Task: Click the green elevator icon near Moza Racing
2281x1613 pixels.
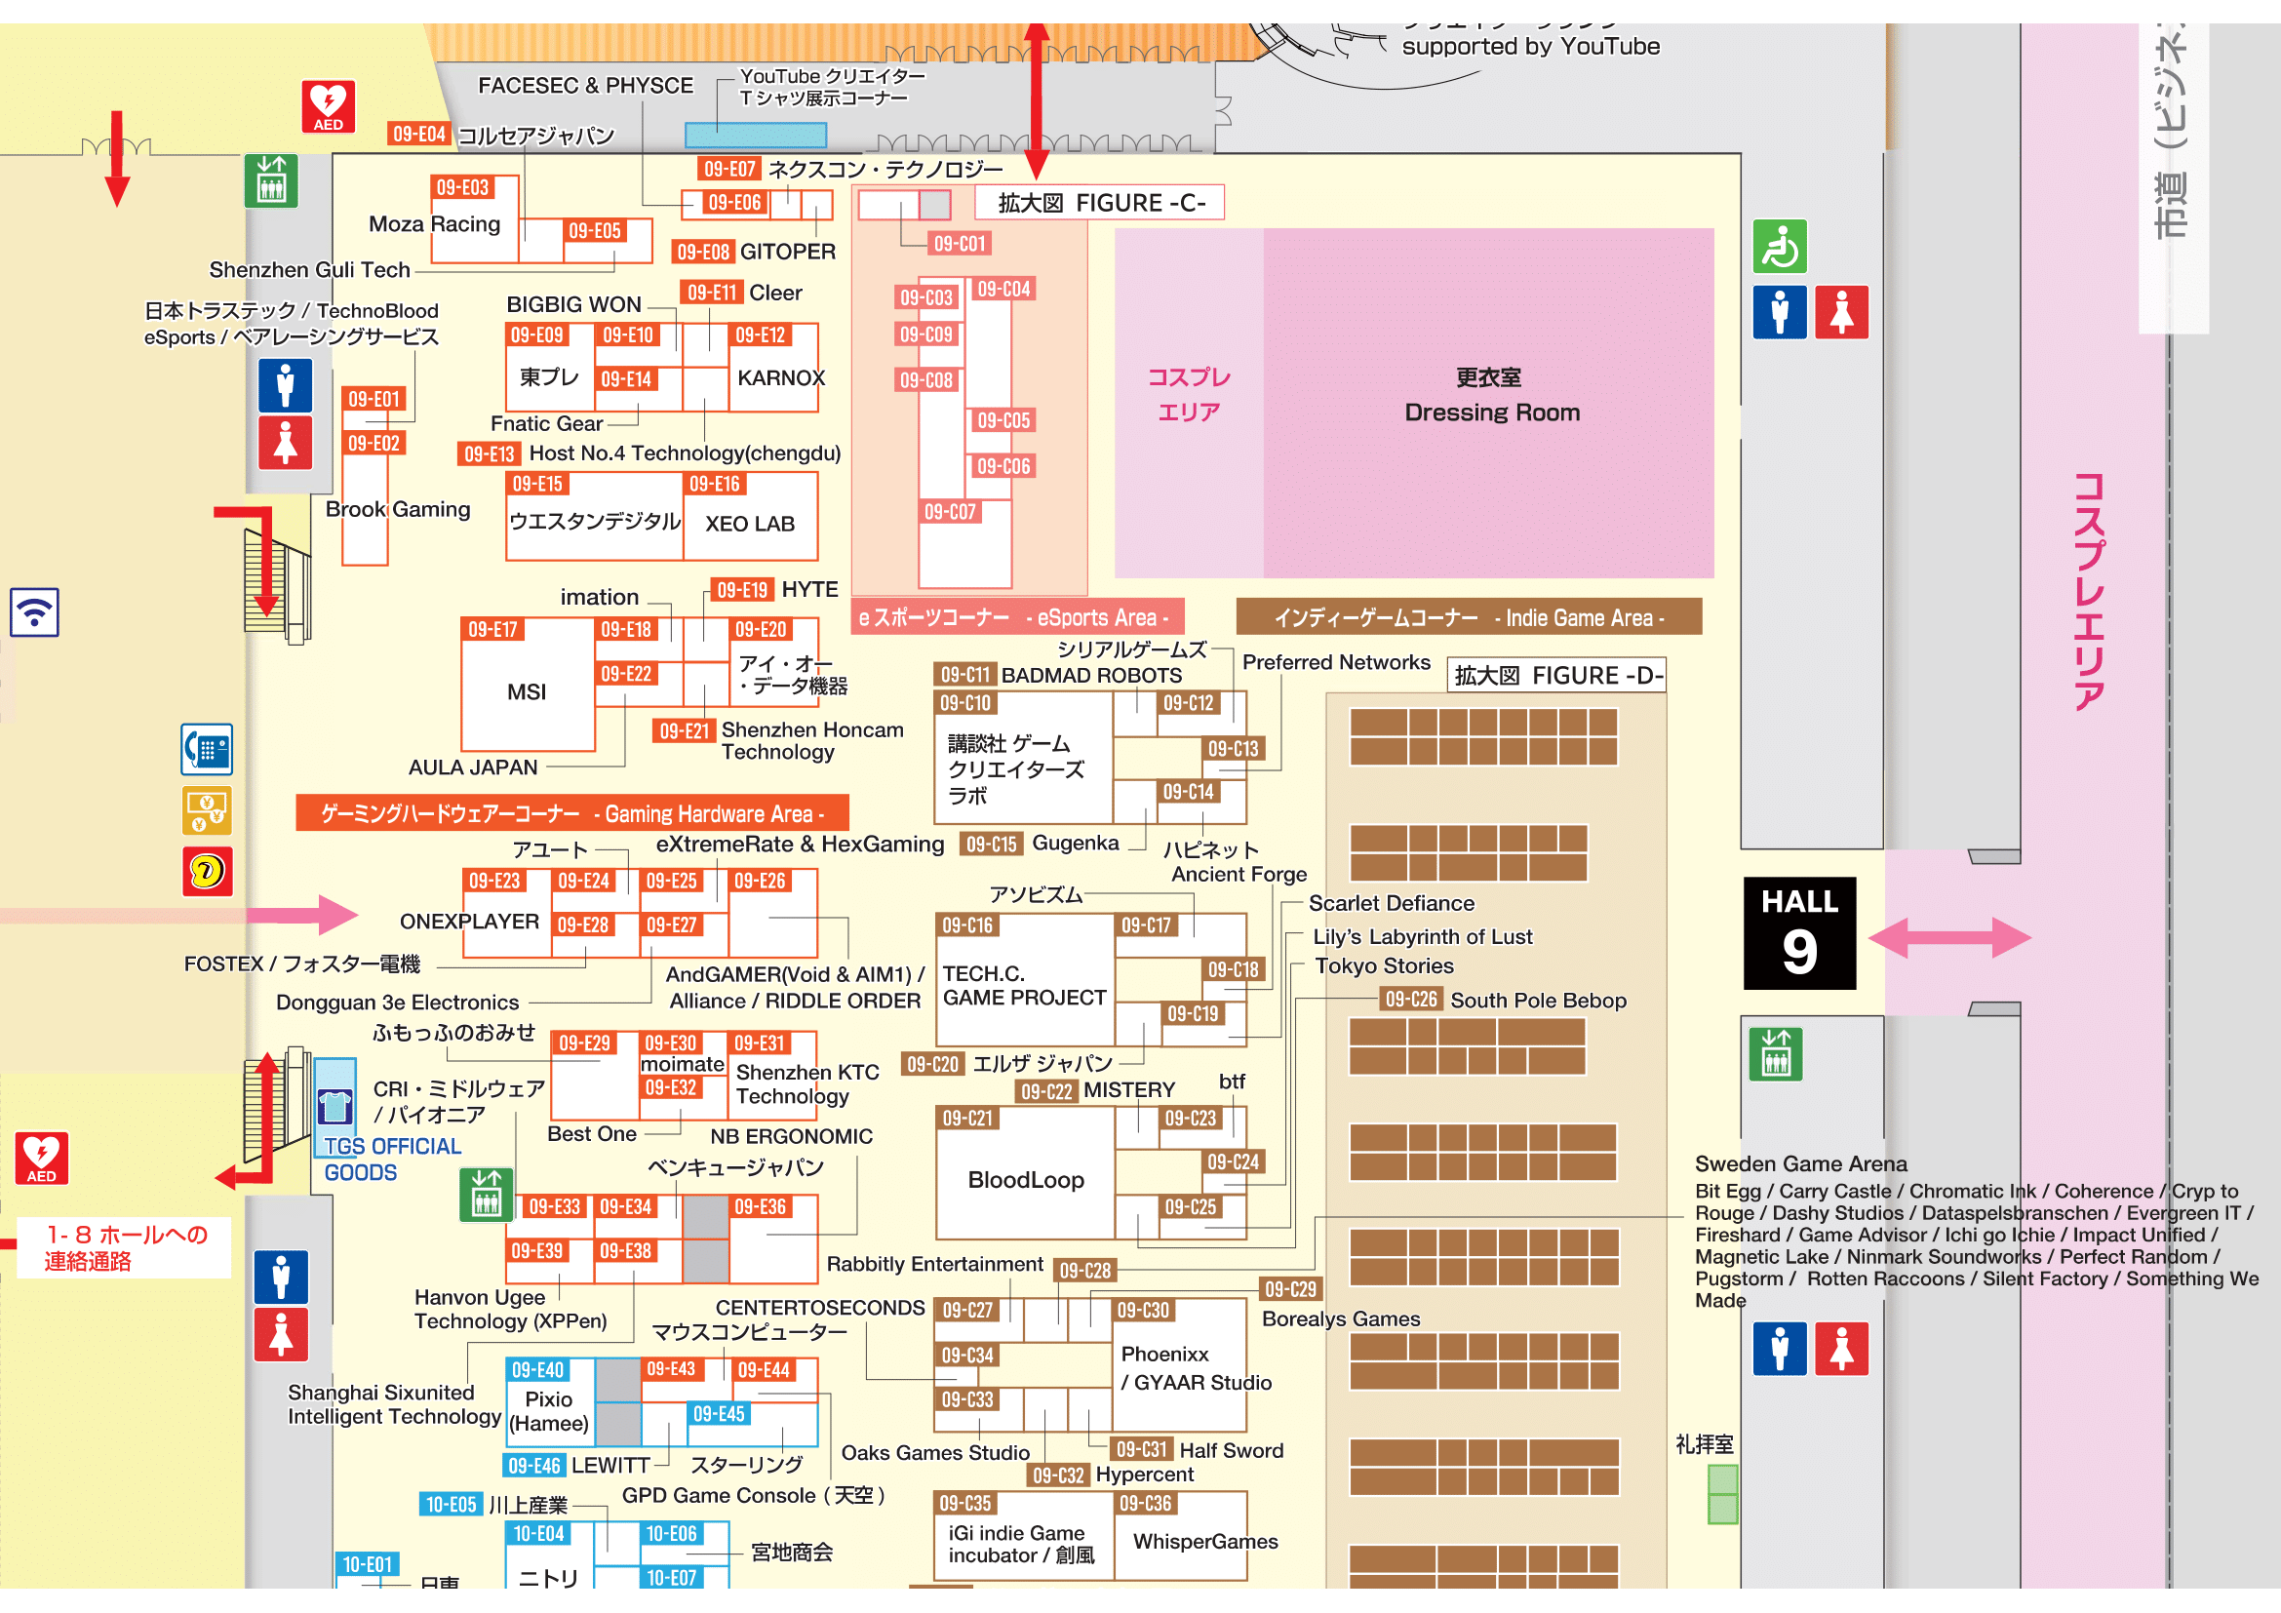Action: coord(271,180)
